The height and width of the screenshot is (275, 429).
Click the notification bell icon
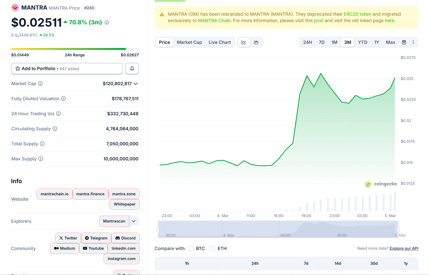click(132, 69)
